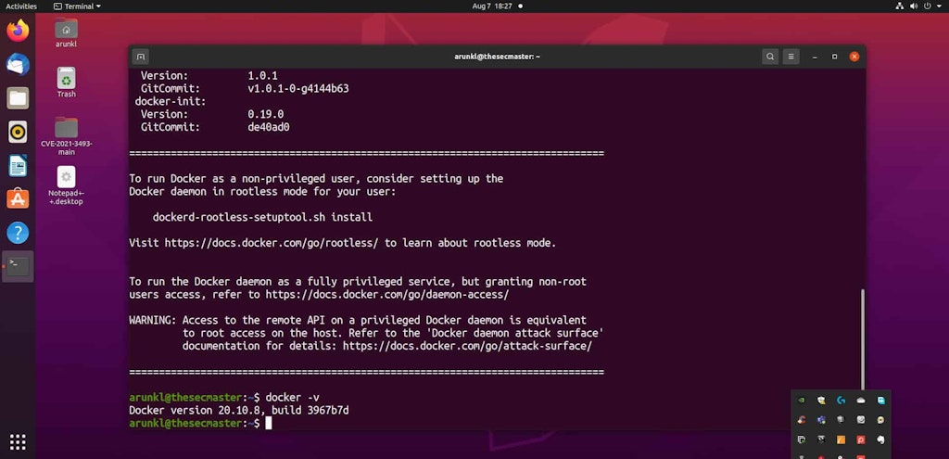Viewport: 949px width, 459px height.
Task: Launch Thunderbird mail from the dock
Action: (x=18, y=64)
